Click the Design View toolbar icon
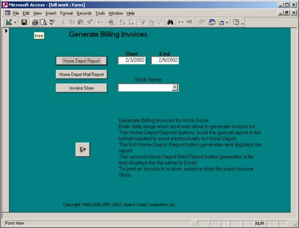The height and width of the screenshot is (228, 299). click(9, 22)
